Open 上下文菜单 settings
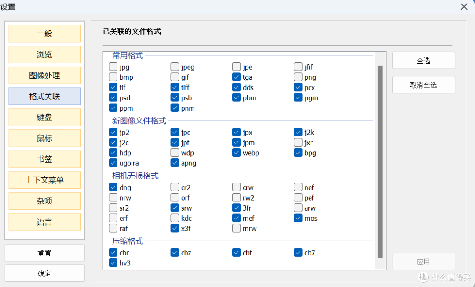The width and height of the screenshot is (475, 287). [x=44, y=180]
